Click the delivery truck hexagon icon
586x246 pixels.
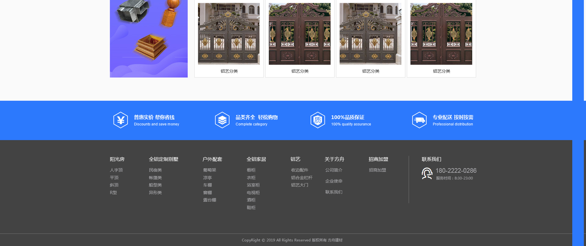(419, 120)
